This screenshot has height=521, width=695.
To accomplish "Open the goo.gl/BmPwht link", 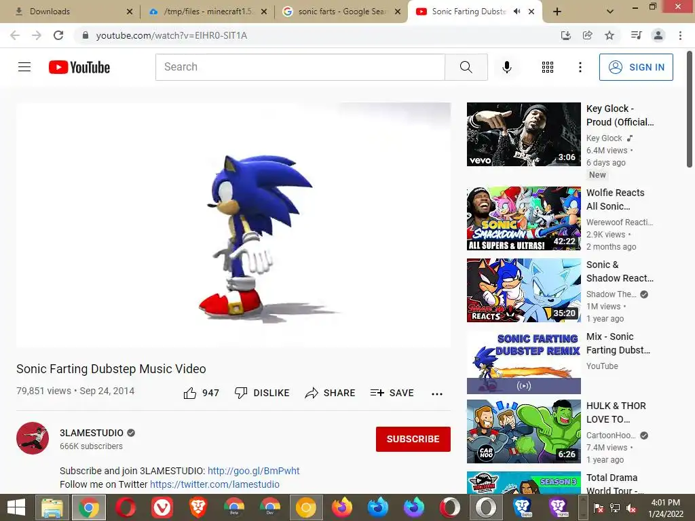I will (254, 471).
